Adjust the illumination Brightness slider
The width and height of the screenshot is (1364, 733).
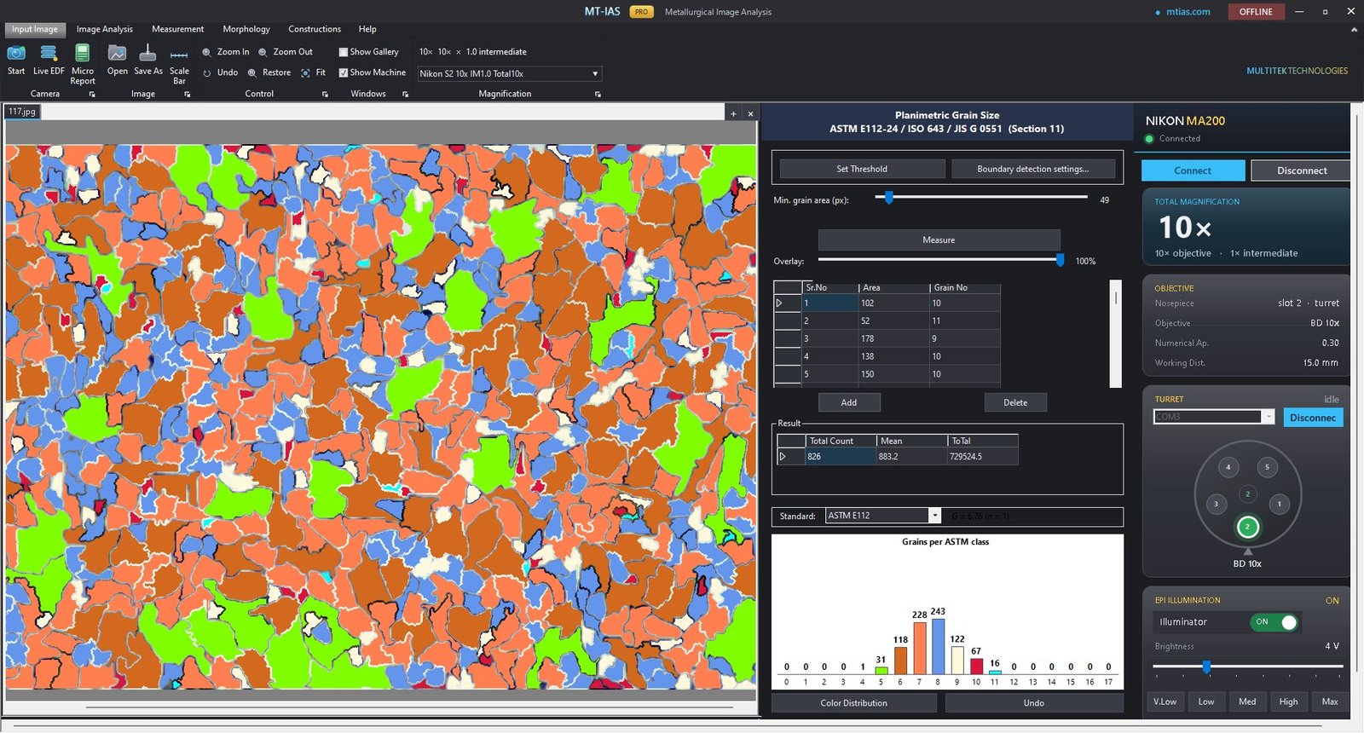coord(1206,667)
